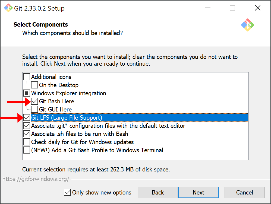Select the Windows Explorer integration label
Screen dimensions: 271x204
tap(69, 93)
